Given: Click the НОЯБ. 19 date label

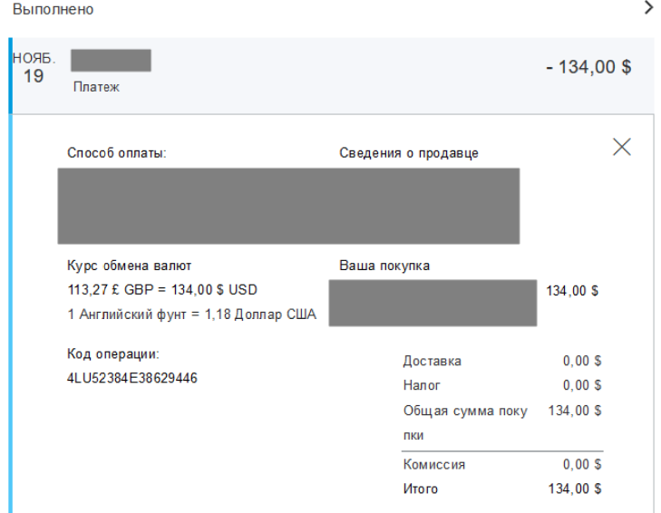Looking at the screenshot, I should tap(34, 68).
